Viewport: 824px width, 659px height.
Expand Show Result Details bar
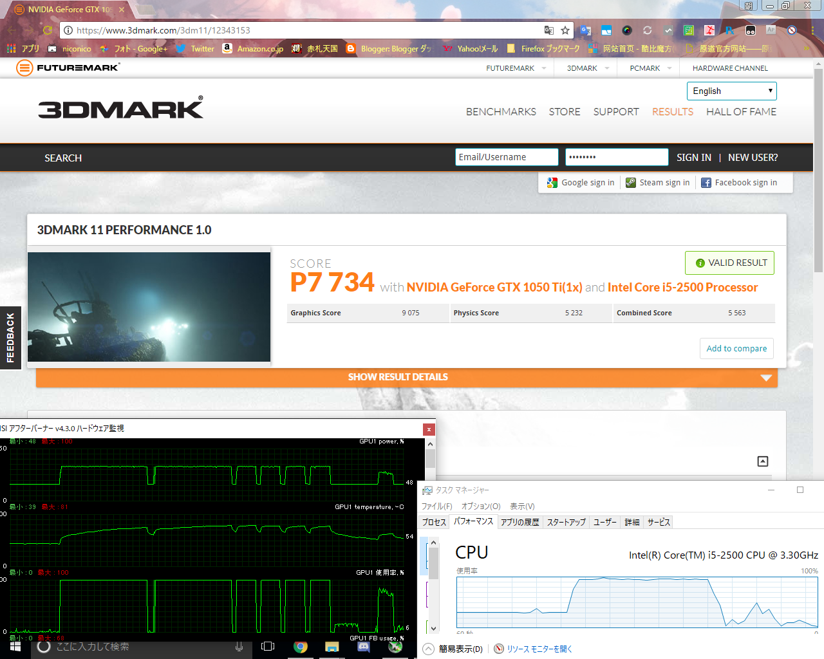(x=407, y=377)
